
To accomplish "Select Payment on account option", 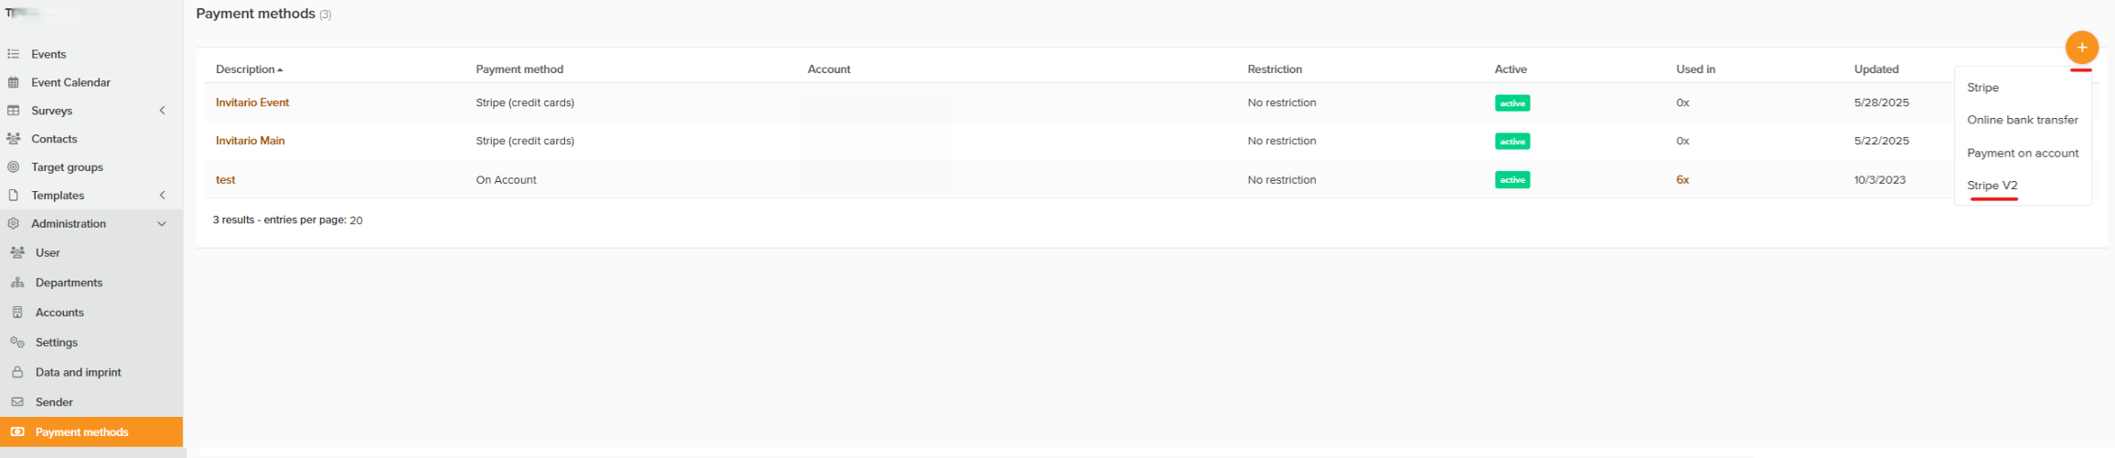I will [2022, 153].
